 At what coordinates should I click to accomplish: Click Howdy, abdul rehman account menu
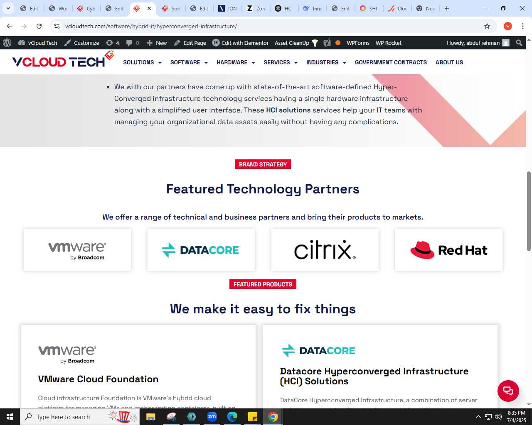click(478, 43)
